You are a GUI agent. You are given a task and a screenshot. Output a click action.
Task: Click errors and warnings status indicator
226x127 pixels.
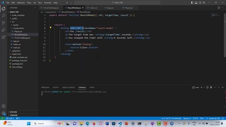coord(10,119)
